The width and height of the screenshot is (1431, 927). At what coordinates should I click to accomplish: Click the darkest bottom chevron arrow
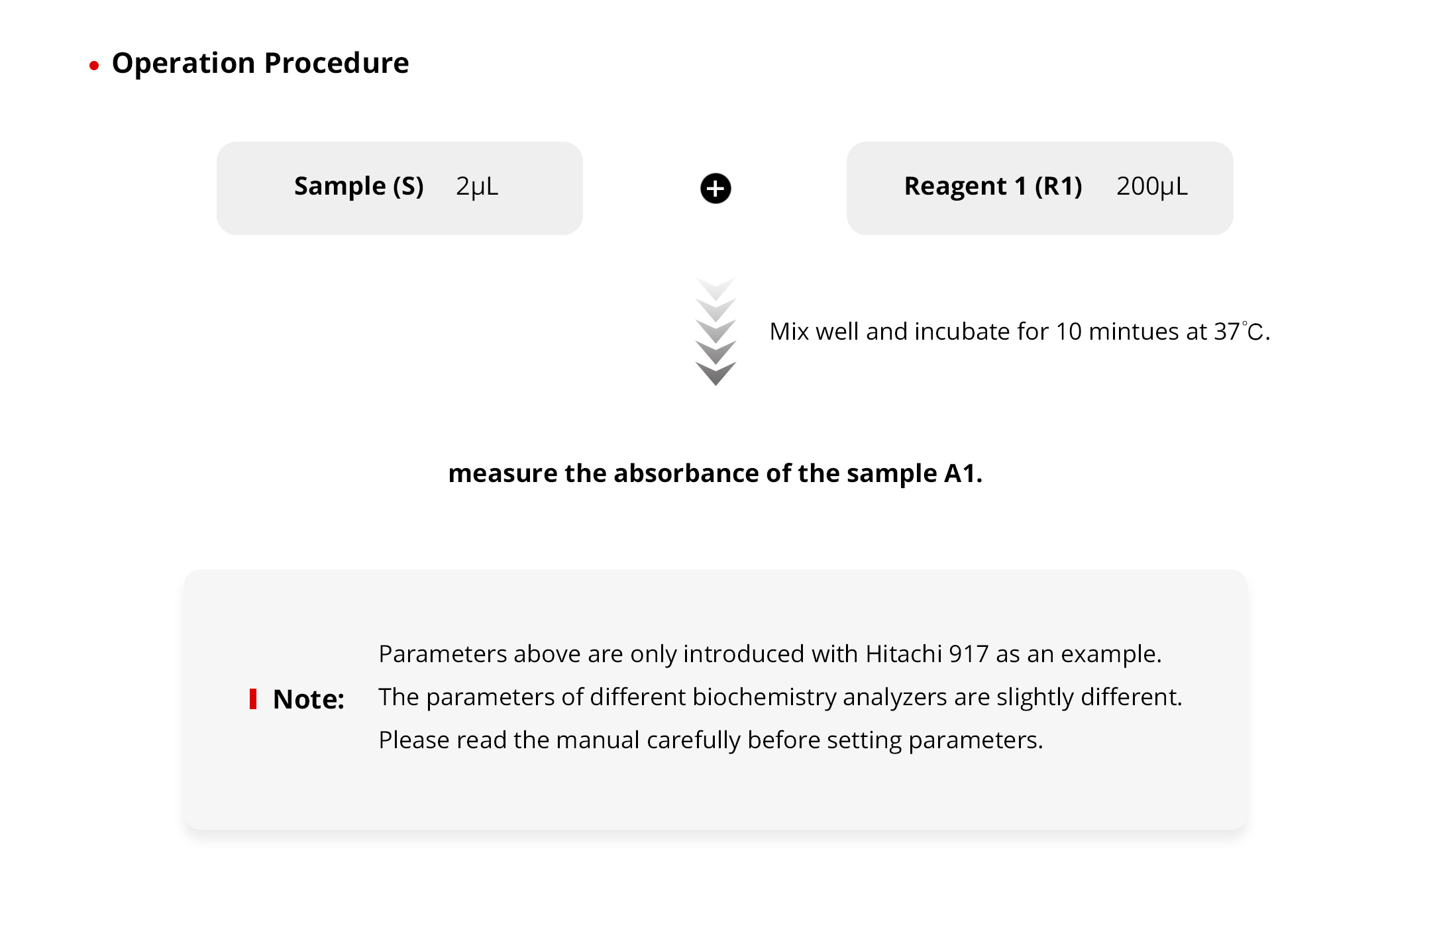pyautogui.click(x=715, y=374)
